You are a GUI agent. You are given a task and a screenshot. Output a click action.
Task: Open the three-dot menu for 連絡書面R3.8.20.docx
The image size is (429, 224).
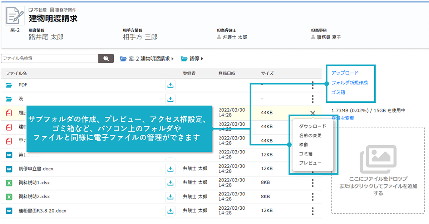313,211
